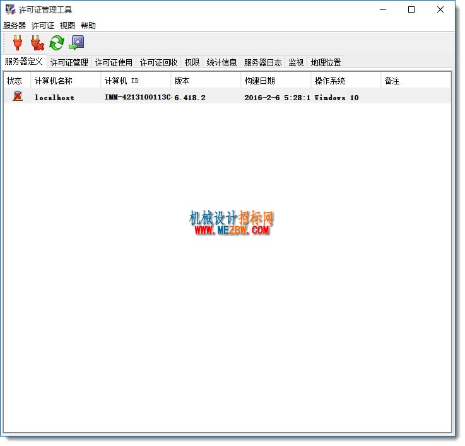Switch to the 服务器日志 tab
The height and width of the screenshot is (446, 465).
tap(262, 62)
